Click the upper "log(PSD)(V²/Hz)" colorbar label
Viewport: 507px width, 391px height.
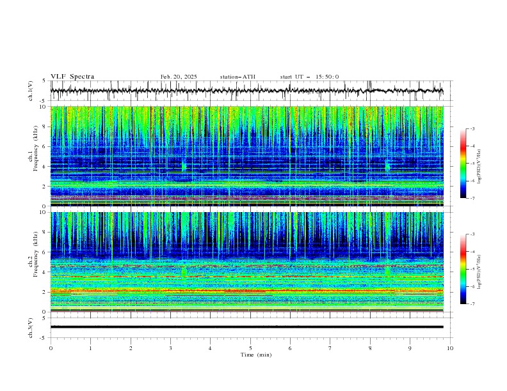(x=479, y=167)
